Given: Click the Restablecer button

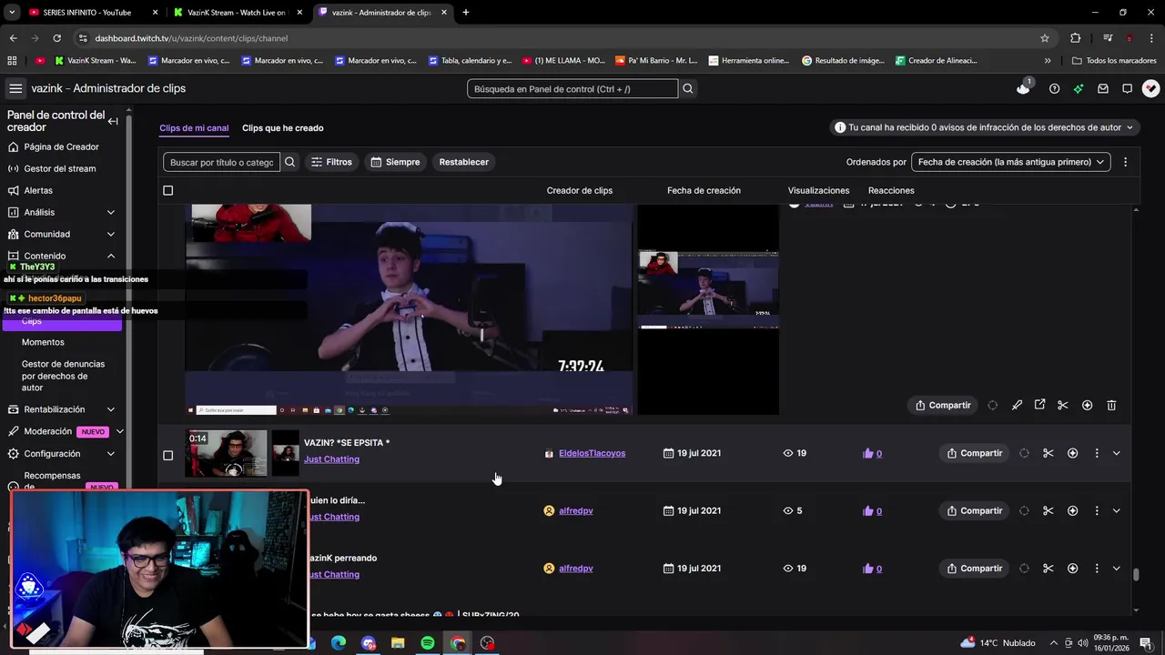Looking at the screenshot, I should 464,162.
